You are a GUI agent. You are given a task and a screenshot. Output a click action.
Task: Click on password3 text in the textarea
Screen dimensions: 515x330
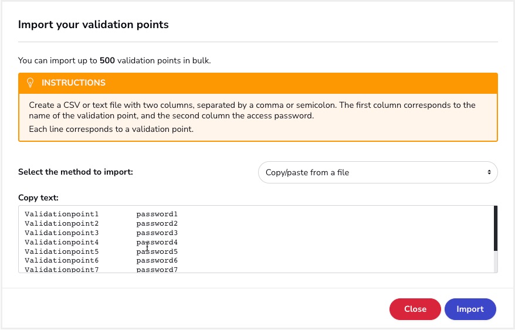click(157, 233)
